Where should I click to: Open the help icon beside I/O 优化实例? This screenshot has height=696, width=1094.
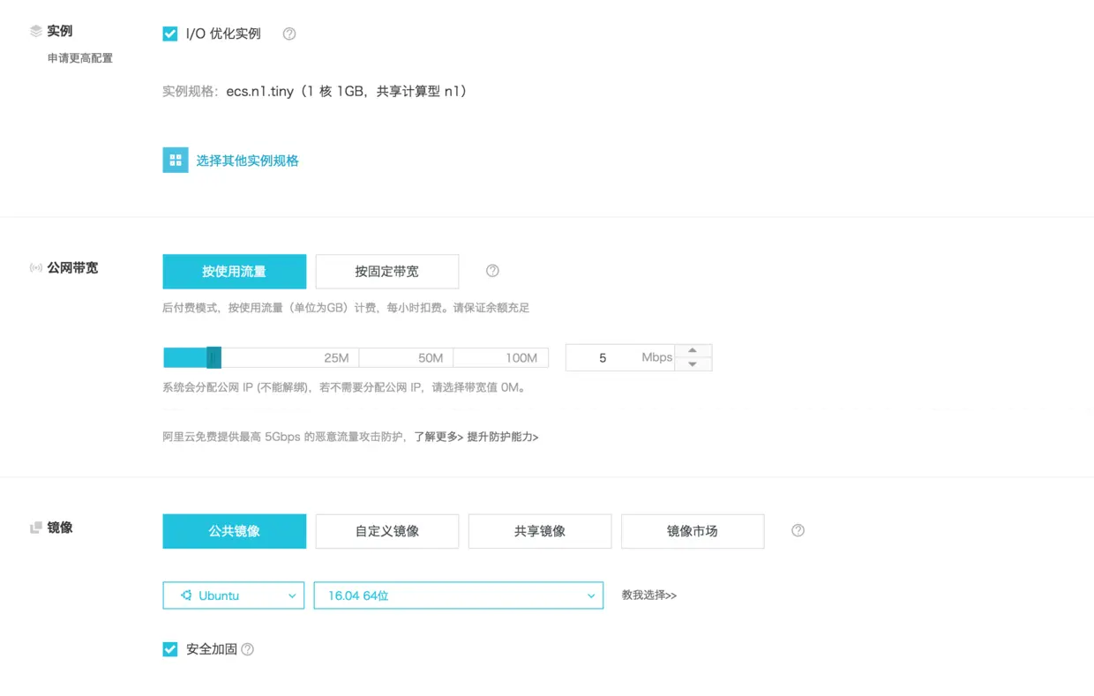click(x=288, y=33)
